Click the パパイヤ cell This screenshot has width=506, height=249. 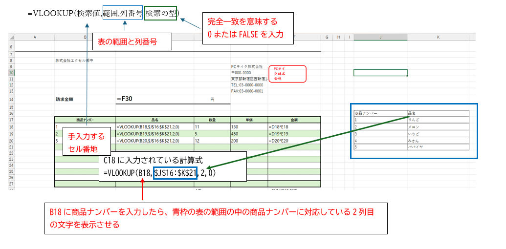(438, 146)
